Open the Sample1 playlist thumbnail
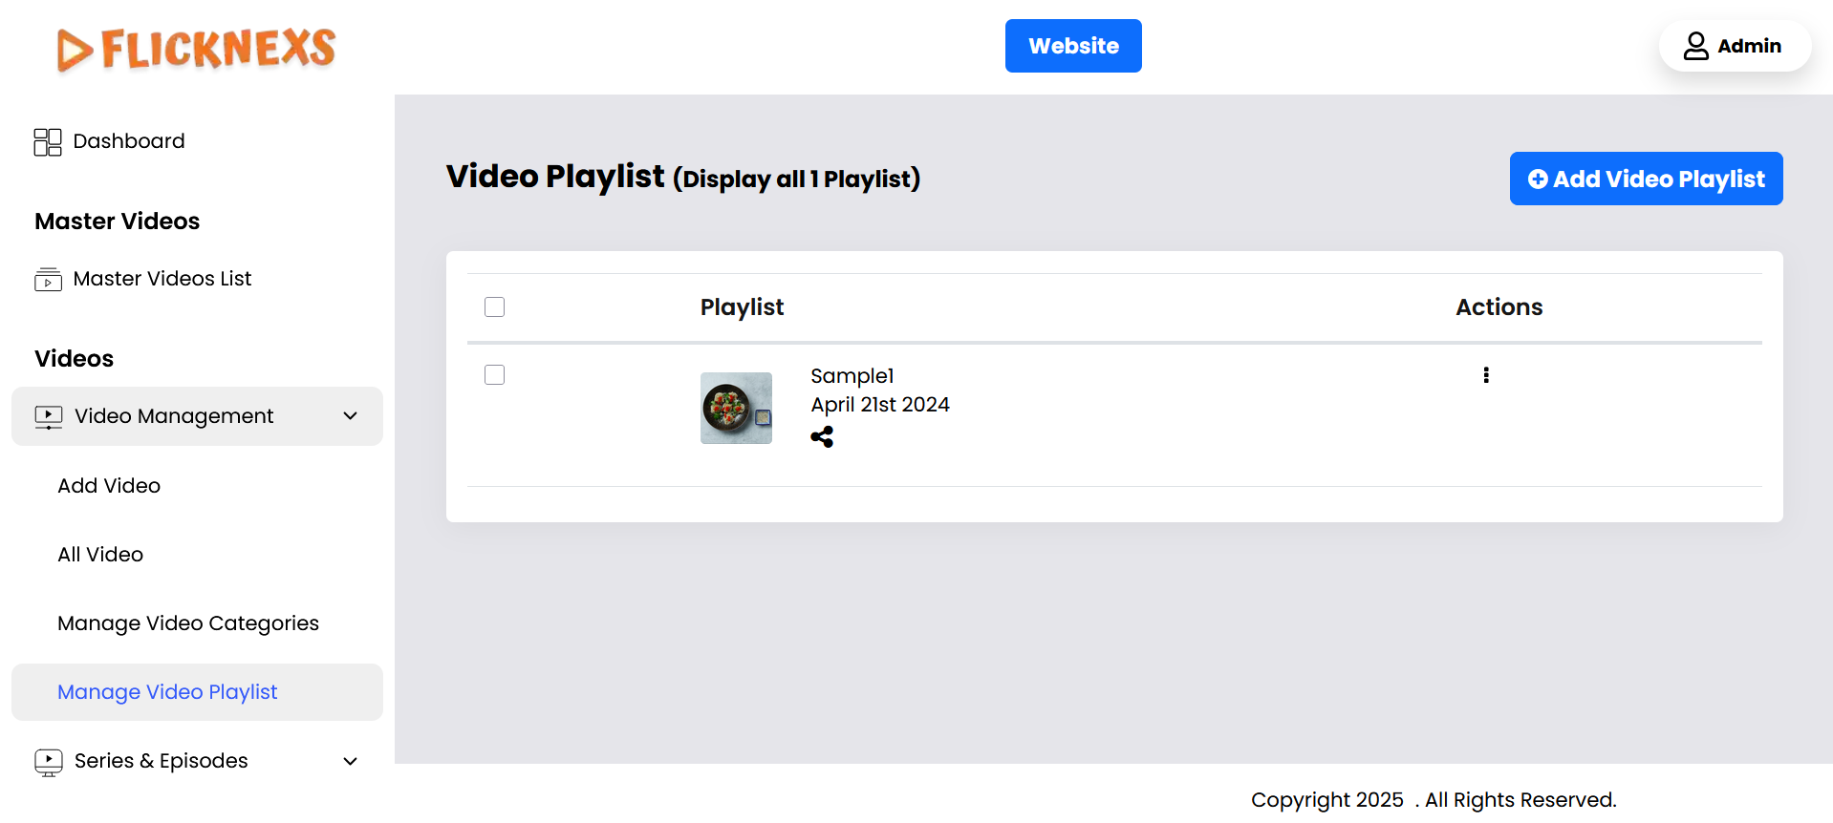 (x=736, y=408)
